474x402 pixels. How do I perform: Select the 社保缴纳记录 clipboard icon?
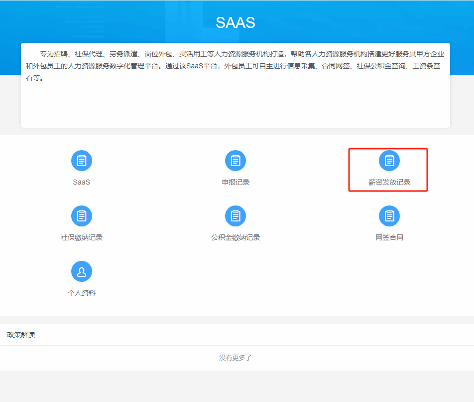tap(82, 216)
